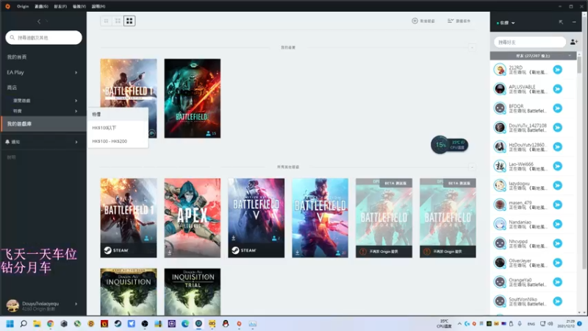Collapse the all other games section
The image size is (588, 331).
coord(472,167)
